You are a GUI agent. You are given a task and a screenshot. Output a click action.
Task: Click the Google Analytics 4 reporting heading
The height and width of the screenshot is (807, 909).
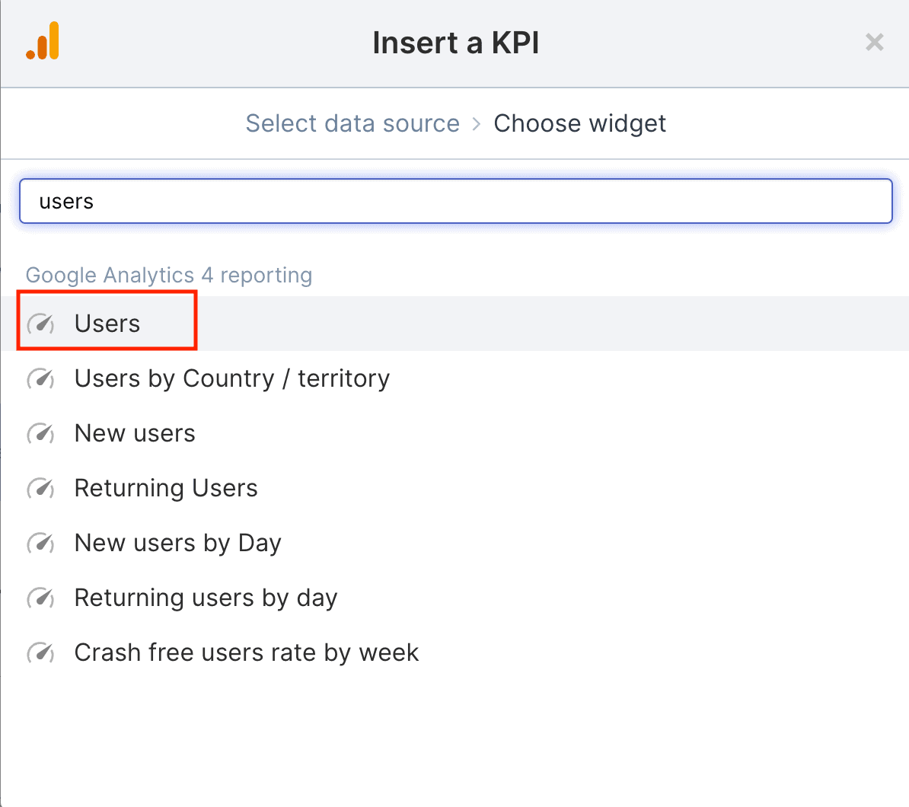pos(169,276)
